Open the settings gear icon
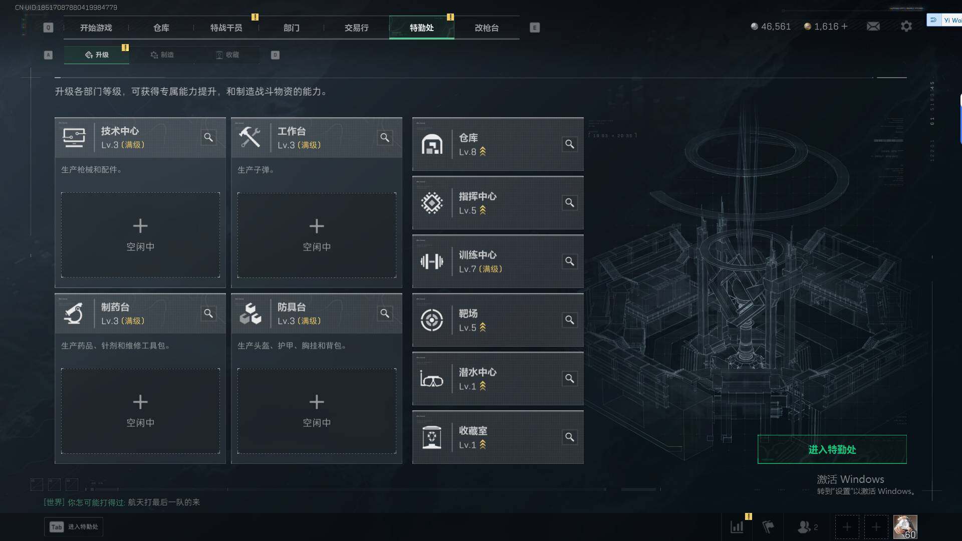This screenshot has width=962, height=541. [x=906, y=27]
